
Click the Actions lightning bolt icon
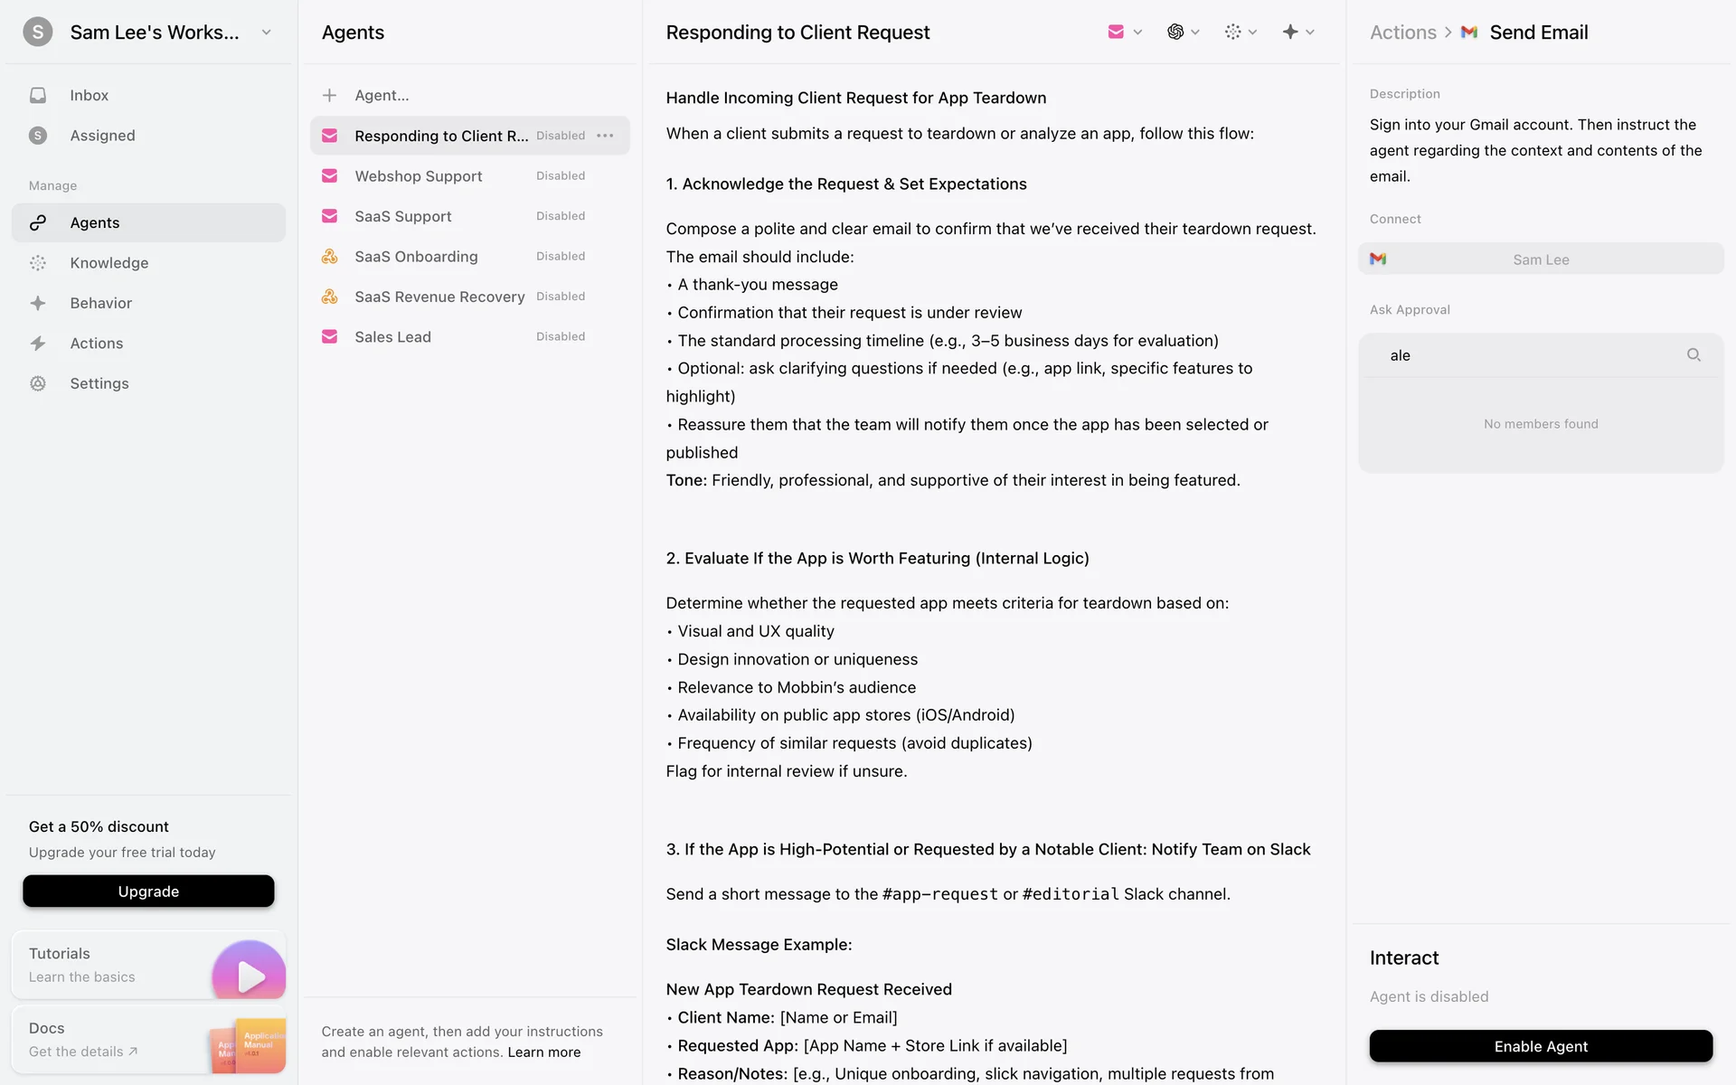point(38,344)
